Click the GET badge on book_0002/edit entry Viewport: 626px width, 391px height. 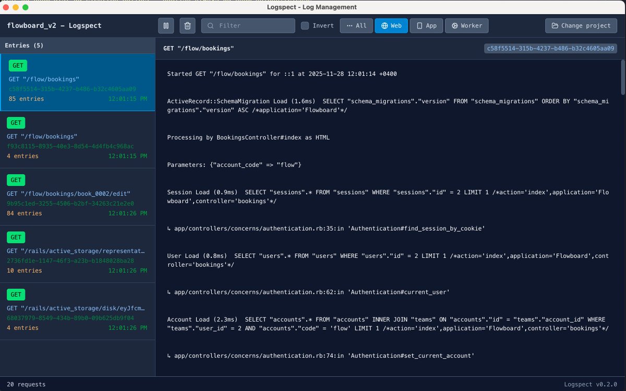(x=16, y=180)
